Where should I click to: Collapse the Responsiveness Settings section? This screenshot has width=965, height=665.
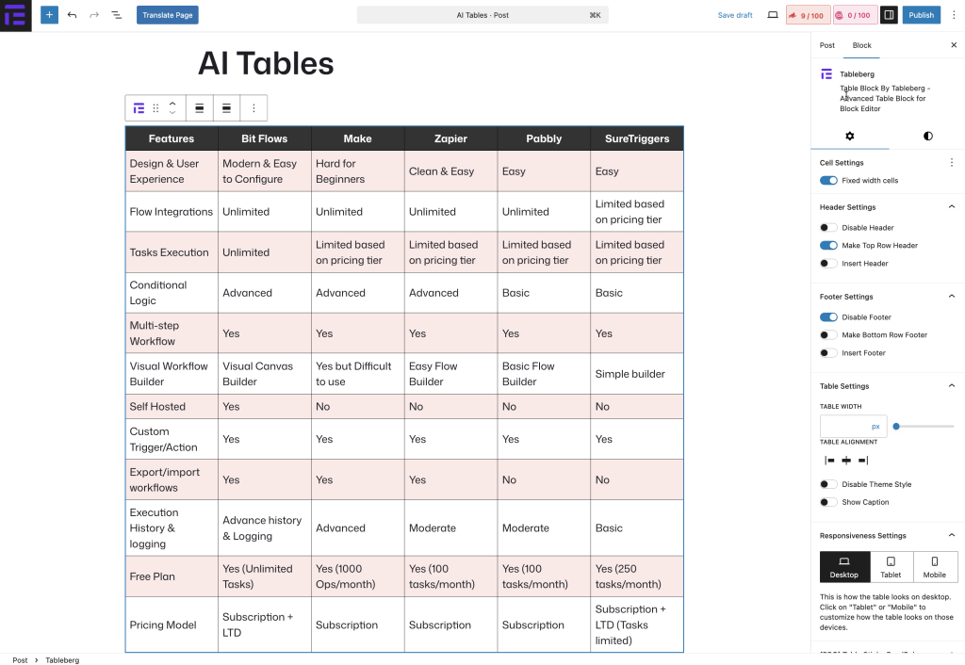point(952,535)
